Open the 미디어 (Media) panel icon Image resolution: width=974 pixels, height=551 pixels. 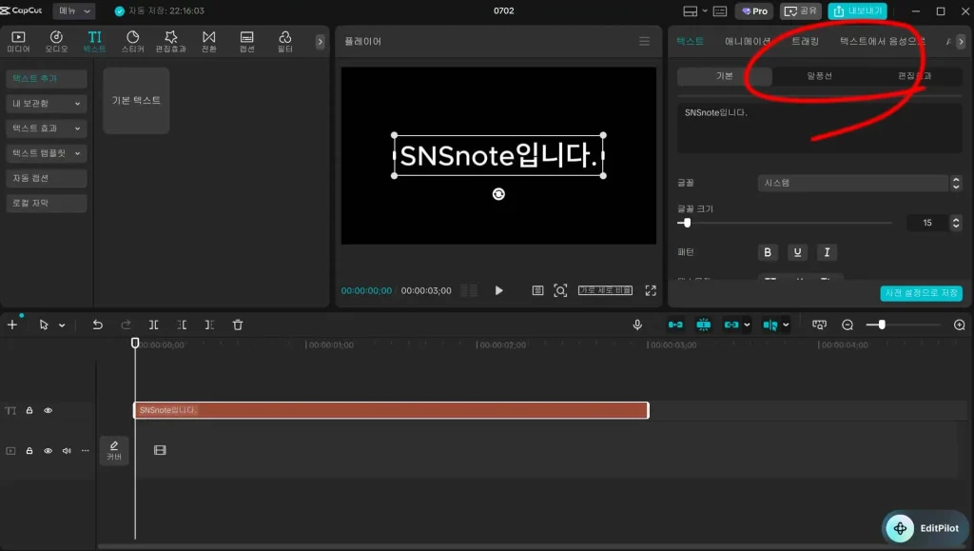(x=18, y=41)
